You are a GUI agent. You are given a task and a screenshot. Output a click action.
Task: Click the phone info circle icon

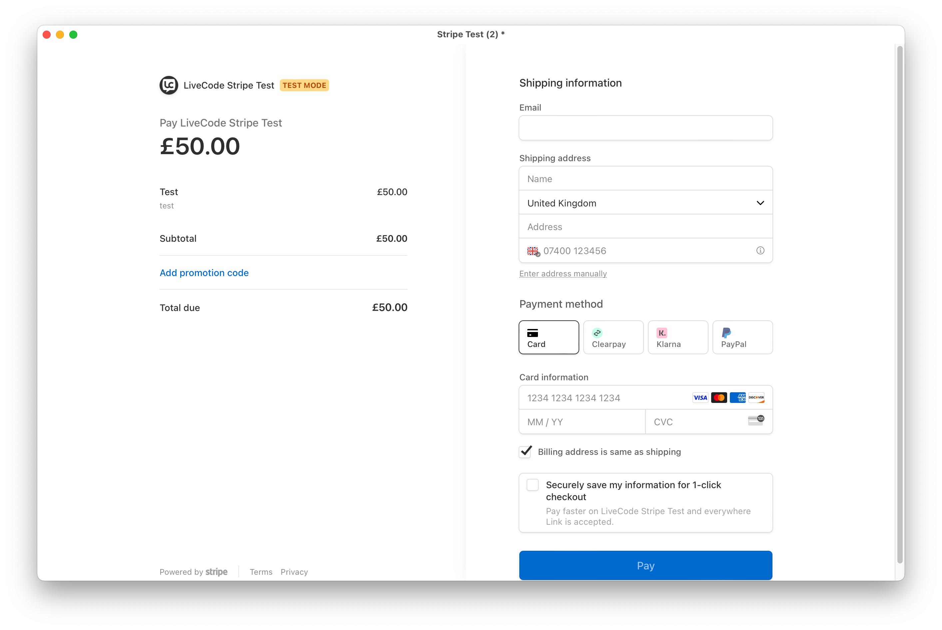point(760,250)
